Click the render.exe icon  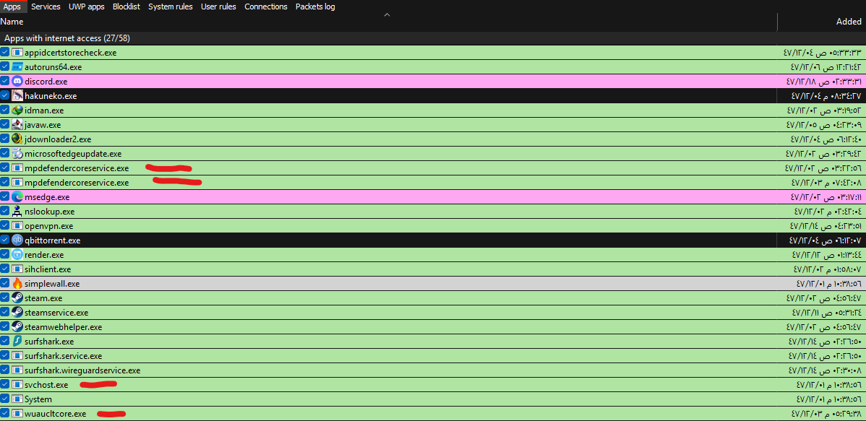coord(17,254)
